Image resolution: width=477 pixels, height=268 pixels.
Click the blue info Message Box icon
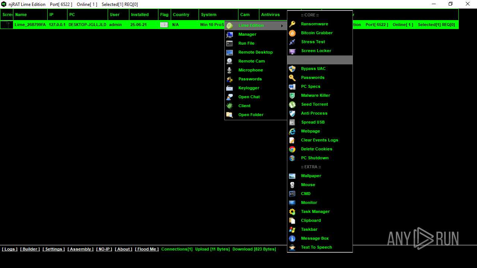click(x=293, y=238)
